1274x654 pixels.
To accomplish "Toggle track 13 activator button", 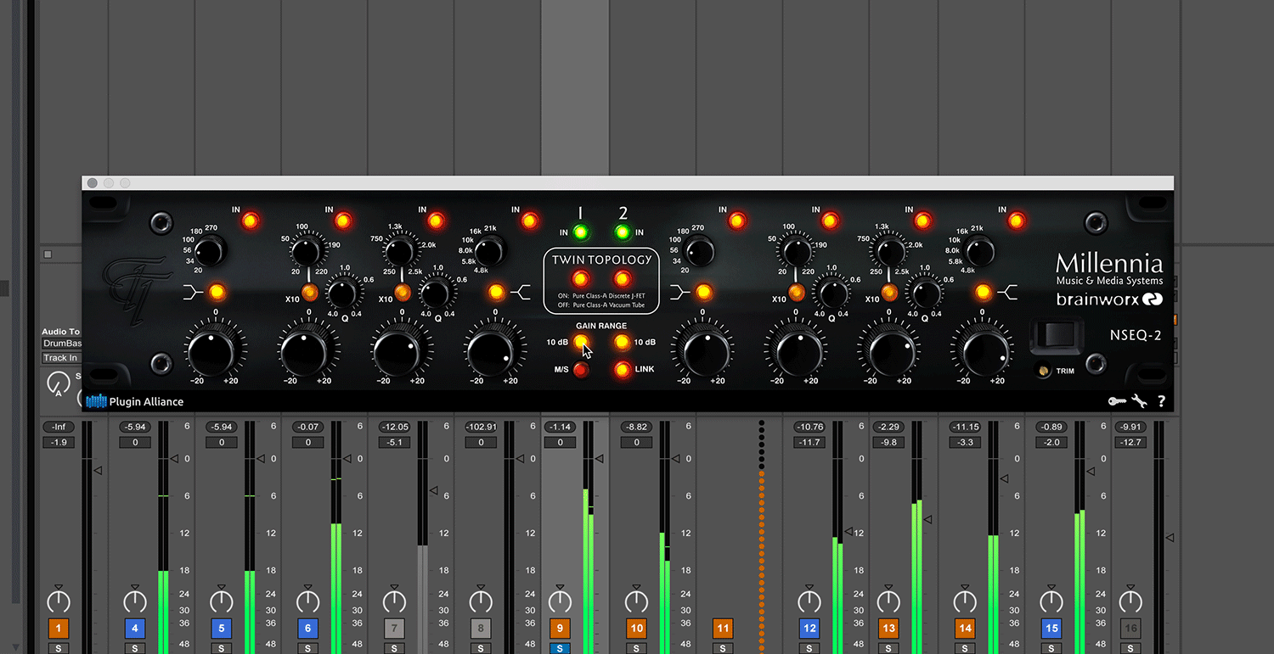I will click(888, 629).
